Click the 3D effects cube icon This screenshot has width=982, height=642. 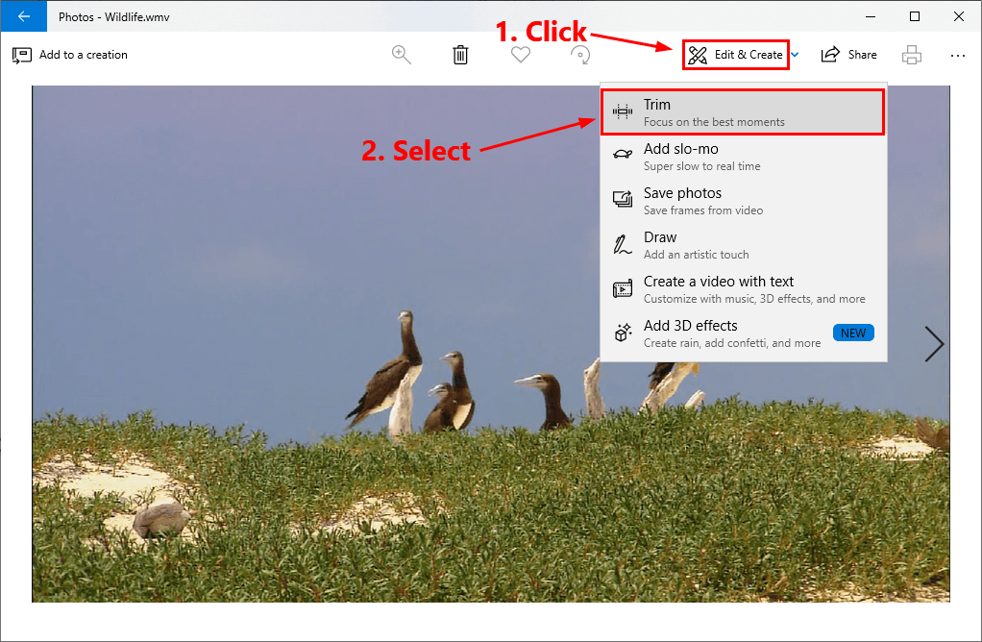623,333
